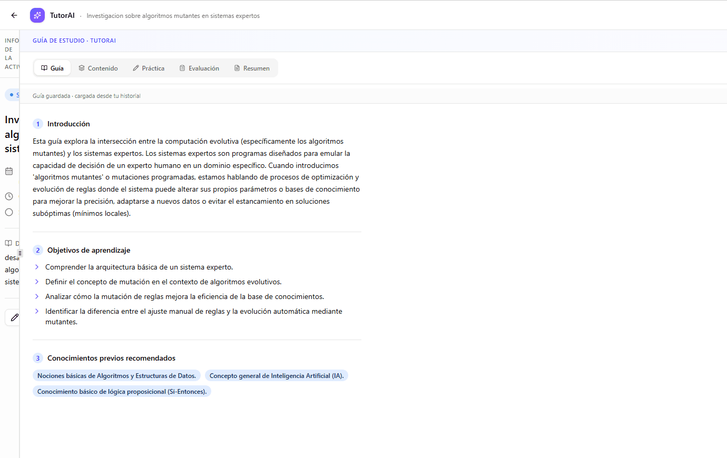Click chevron beside 'Comprender la arquitectura básica'
Viewport: 727px width, 458px height.
tap(37, 267)
